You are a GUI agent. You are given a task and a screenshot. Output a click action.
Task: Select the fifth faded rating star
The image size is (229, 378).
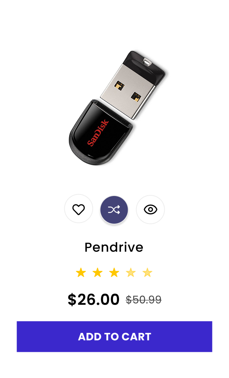coord(147,273)
